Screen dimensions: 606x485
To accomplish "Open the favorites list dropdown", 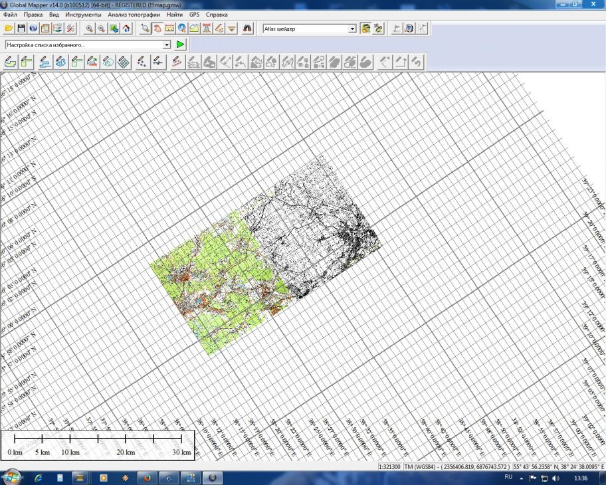I will pyautogui.click(x=167, y=45).
